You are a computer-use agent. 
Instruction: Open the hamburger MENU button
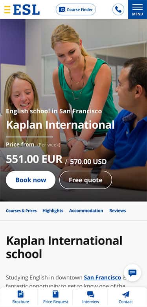(138, 9)
